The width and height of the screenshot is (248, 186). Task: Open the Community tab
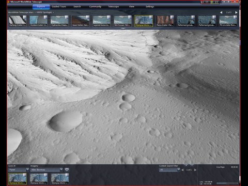pos(95,7)
